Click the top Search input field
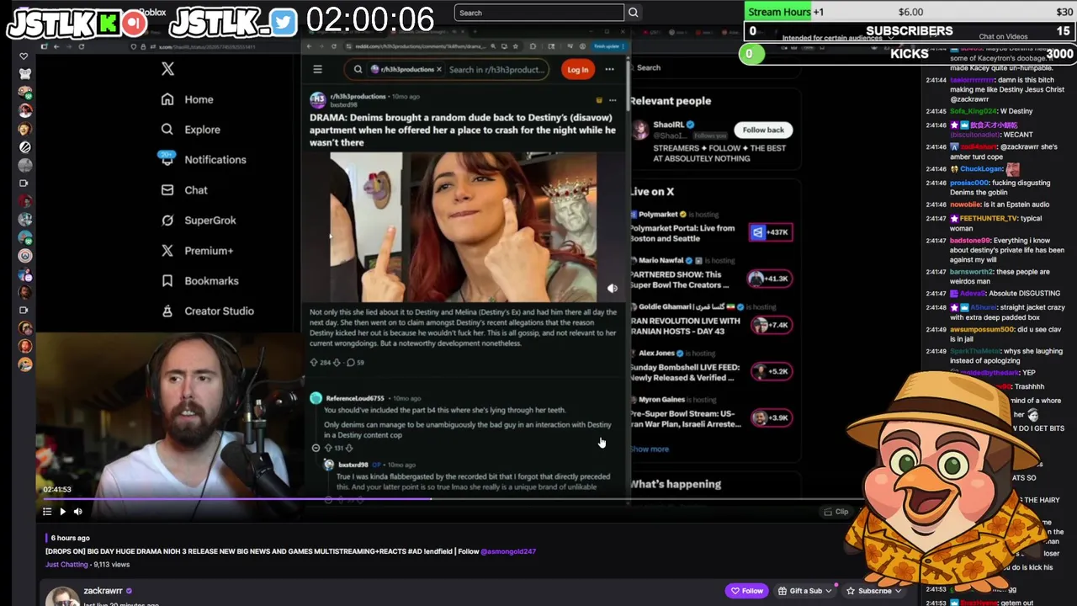Image resolution: width=1077 pixels, height=606 pixels. (x=539, y=13)
